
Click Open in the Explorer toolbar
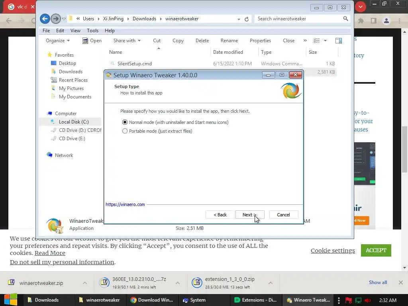point(92,41)
